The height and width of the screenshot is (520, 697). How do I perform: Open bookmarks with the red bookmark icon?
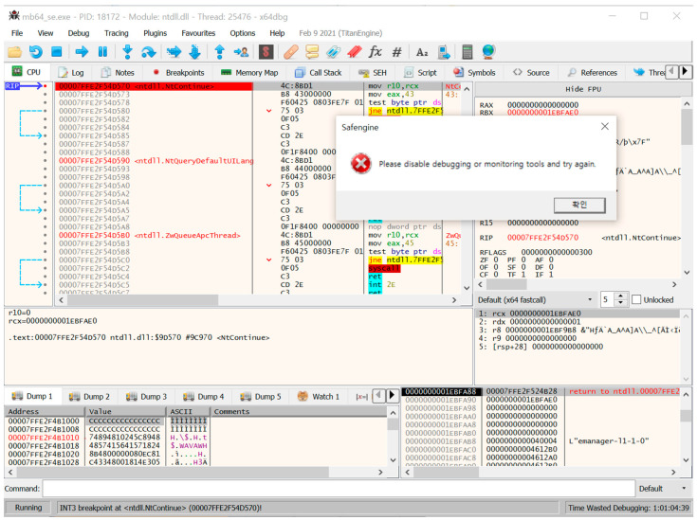click(x=355, y=52)
